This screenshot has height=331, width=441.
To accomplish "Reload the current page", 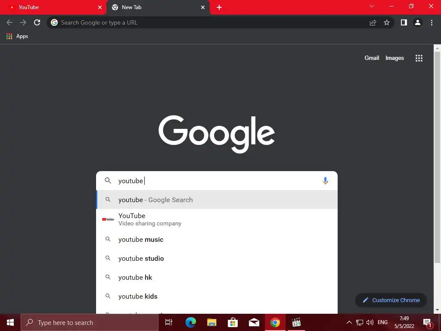I will (x=37, y=22).
